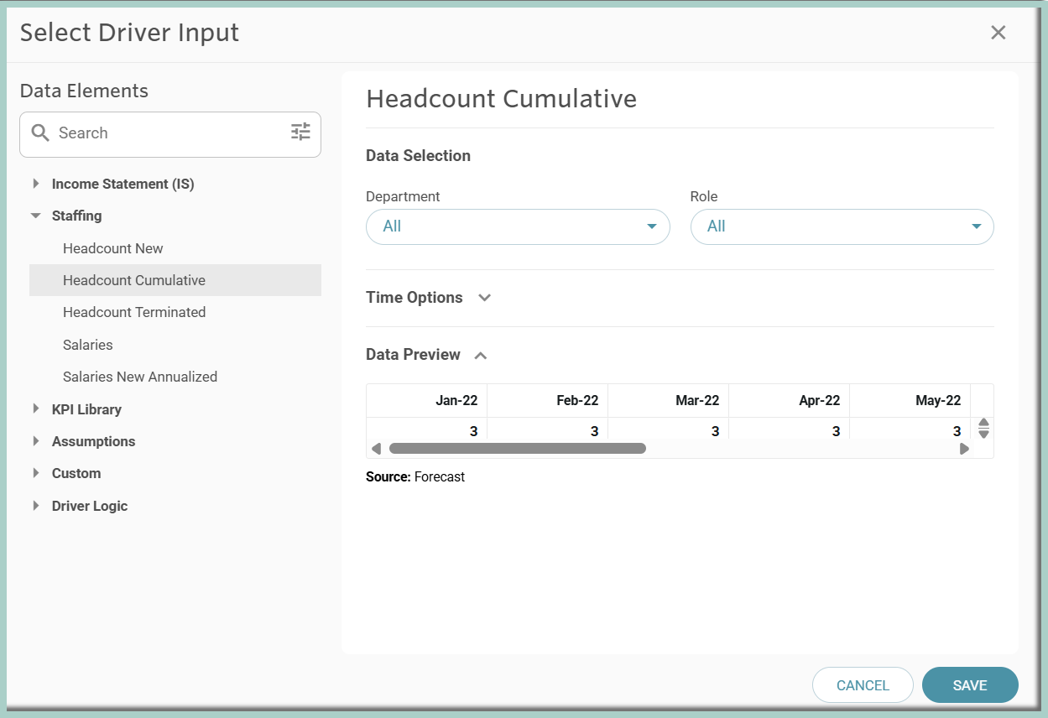The width and height of the screenshot is (1048, 718).
Task: Open the Department dropdown
Action: 518,226
